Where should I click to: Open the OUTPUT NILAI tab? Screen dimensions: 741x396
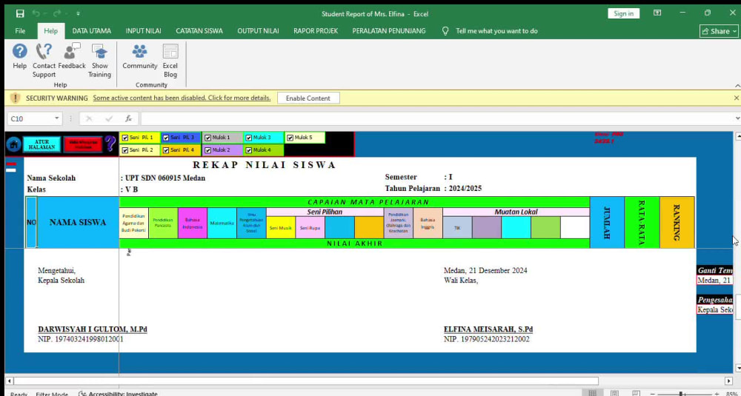point(258,30)
